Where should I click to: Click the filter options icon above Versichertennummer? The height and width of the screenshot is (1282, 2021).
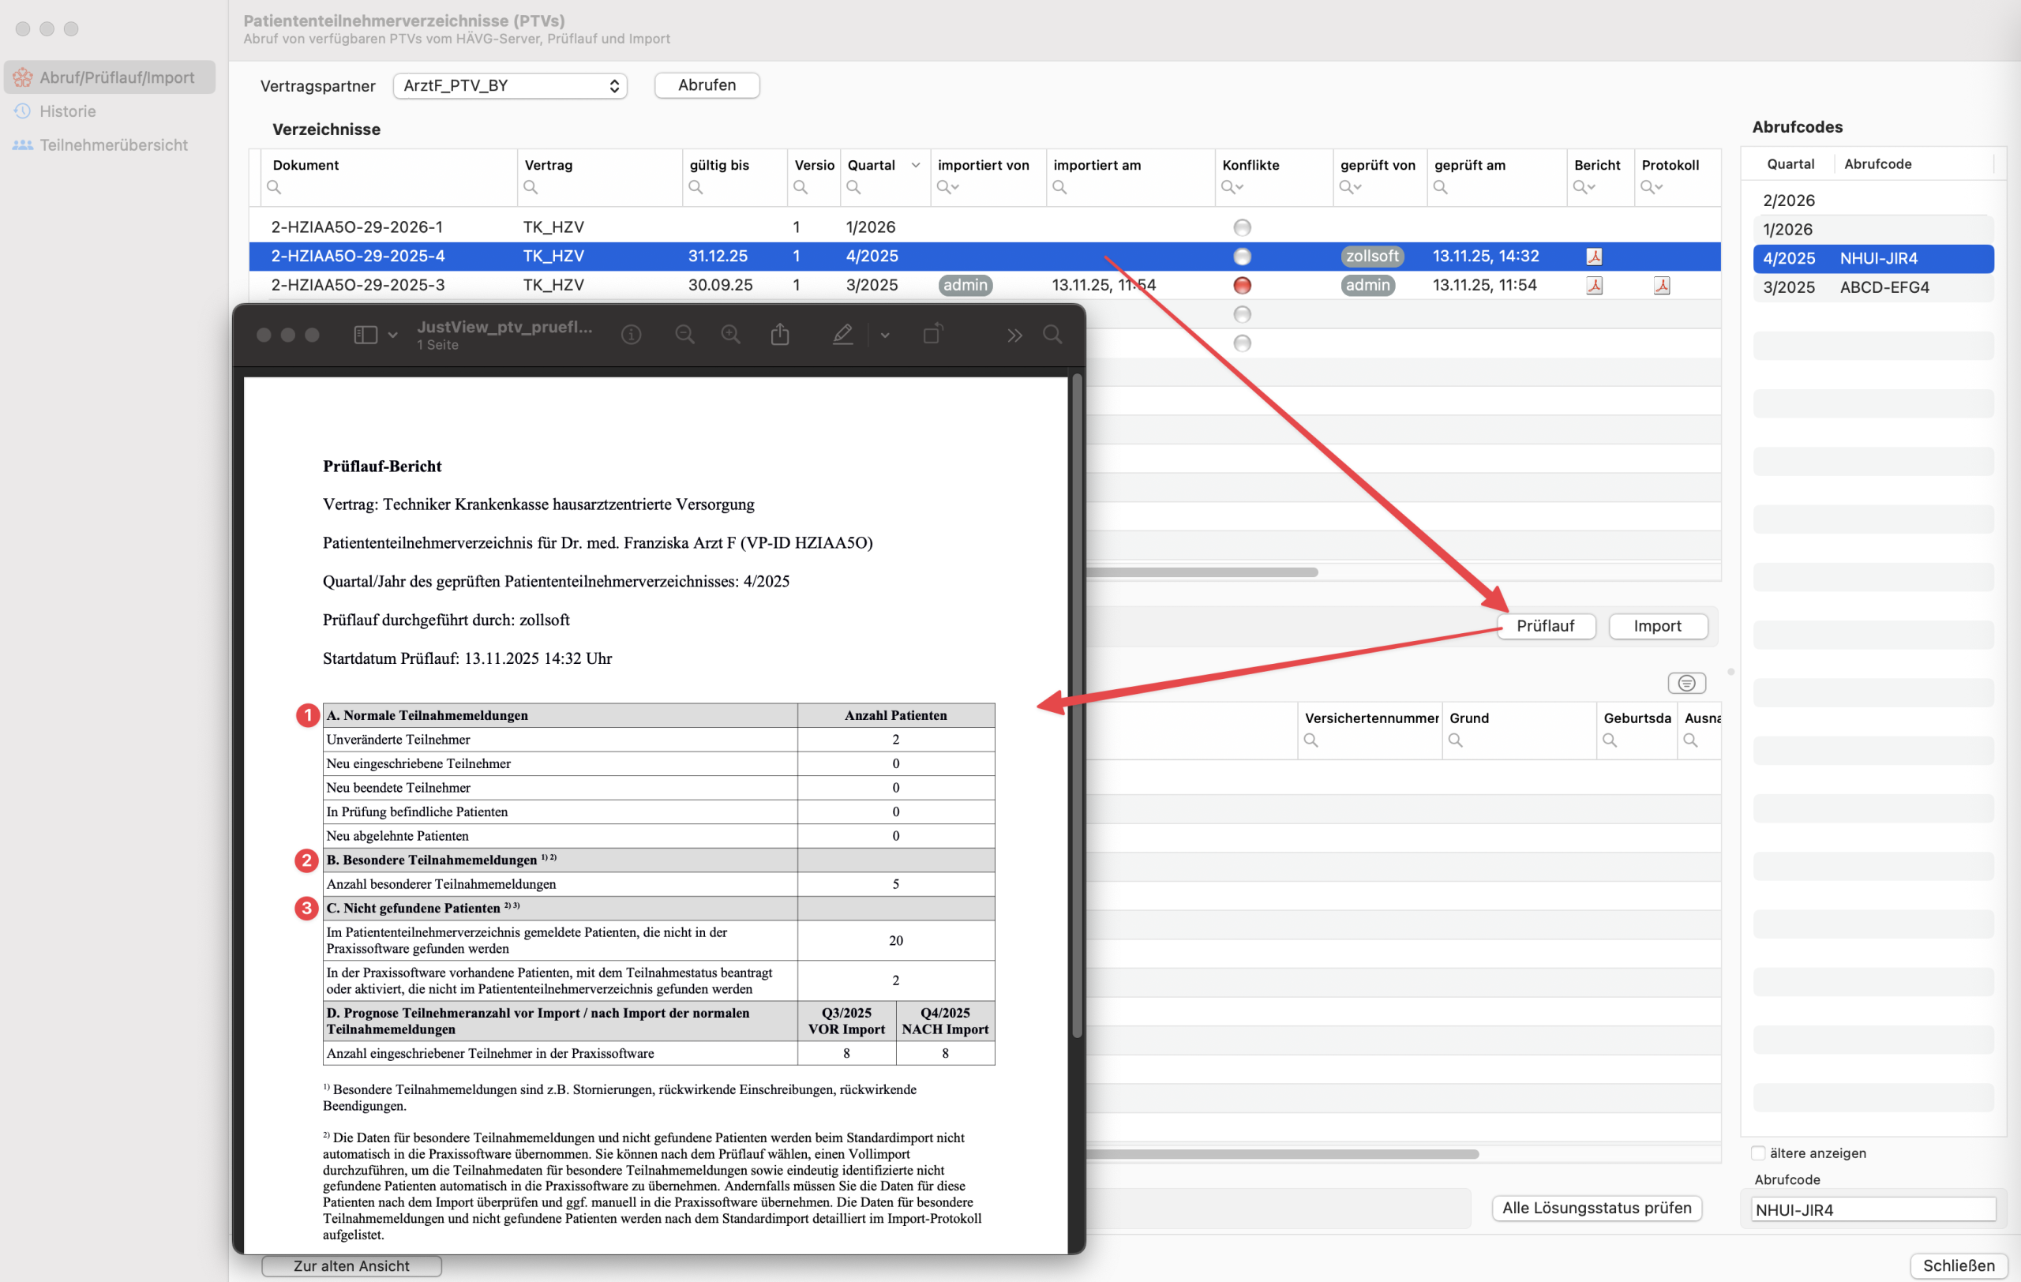[1686, 683]
